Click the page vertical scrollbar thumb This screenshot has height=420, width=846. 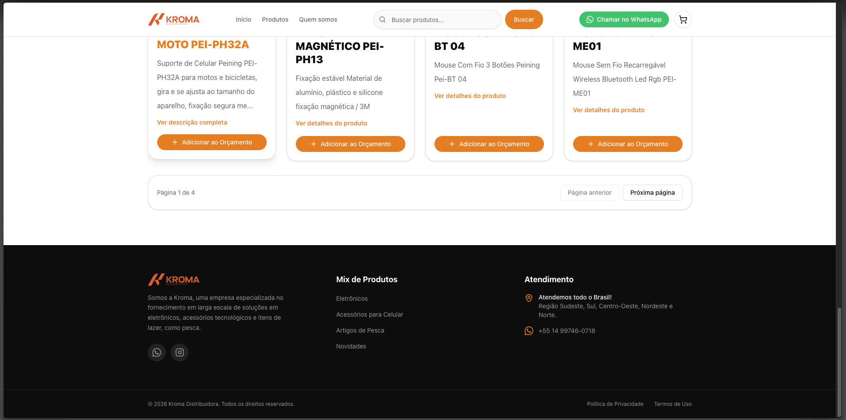(x=839, y=362)
